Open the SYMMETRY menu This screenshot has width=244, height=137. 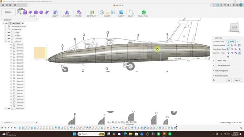(x=67, y=16)
